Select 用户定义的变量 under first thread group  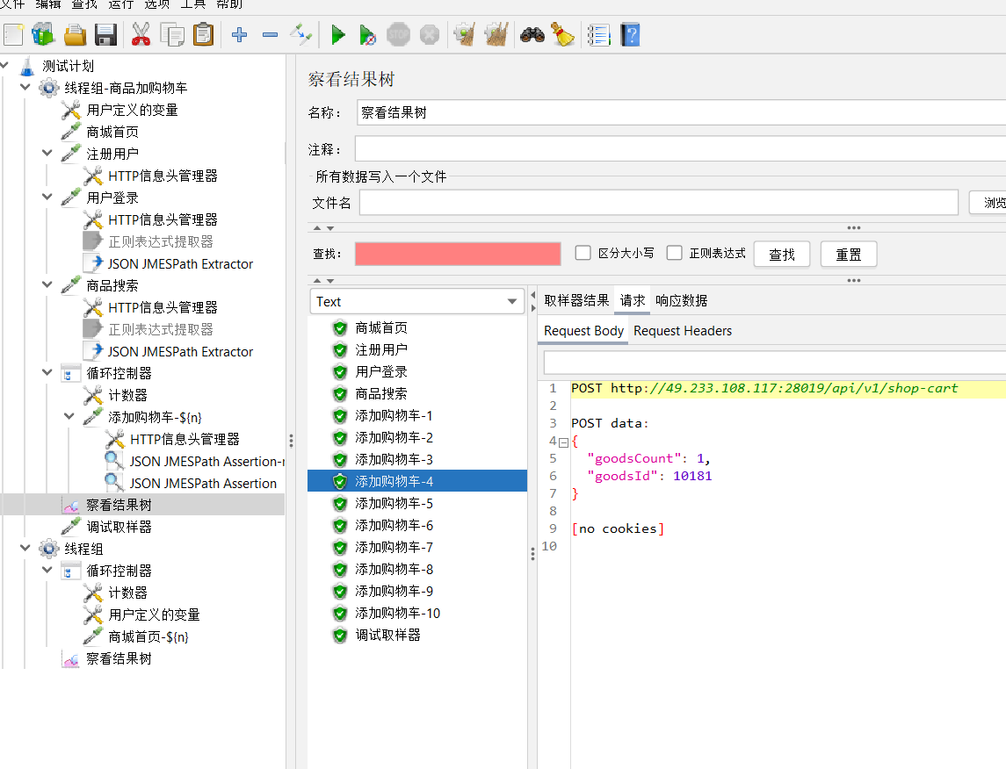[132, 111]
